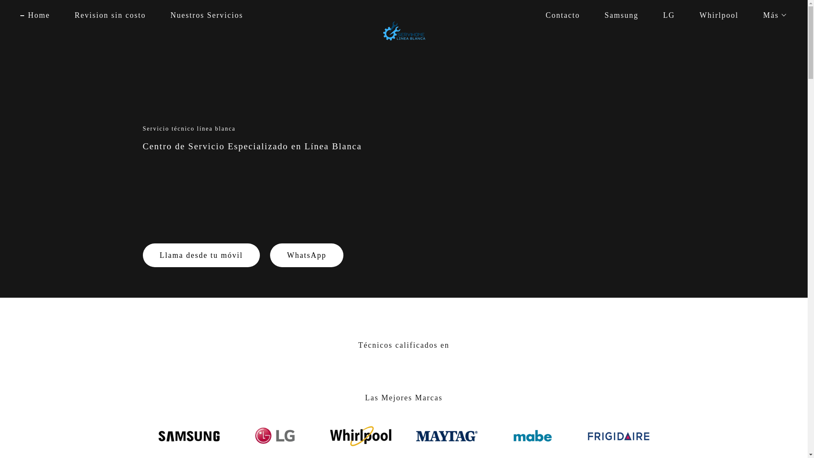
Task: Open the Samsung nav link
Action: [x=621, y=15]
